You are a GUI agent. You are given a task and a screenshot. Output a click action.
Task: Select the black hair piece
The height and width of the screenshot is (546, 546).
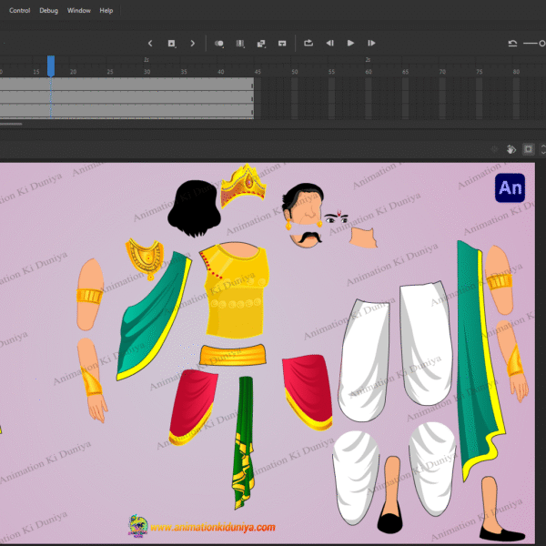pyautogui.click(x=194, y=208)
